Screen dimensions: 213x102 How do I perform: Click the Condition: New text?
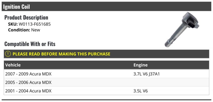(x=24, y=30)
